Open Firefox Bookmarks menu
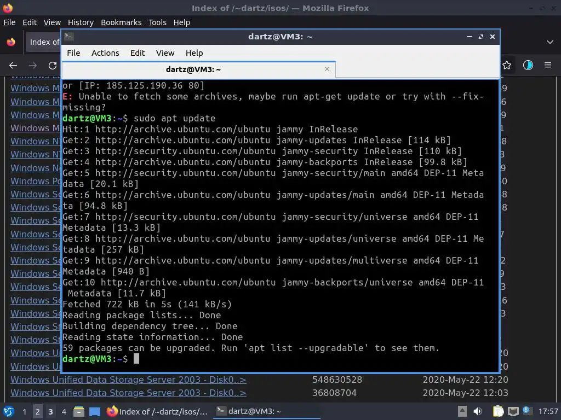561x420 pixels. click(121, 22)
